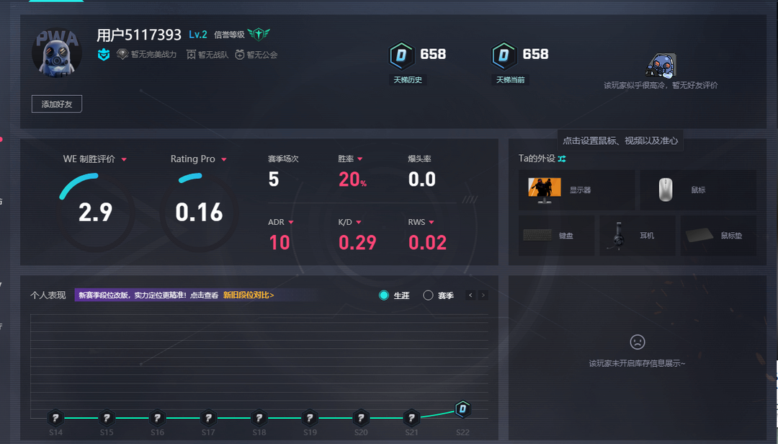Open the 胜率 dropdown arrow
Screen dimensions: 778x444
(360, 159)
